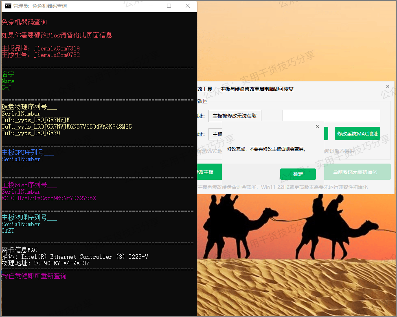Close the 修改工具 window behind the dialog
The image size is (397, 317).
(x=388, y=87)
